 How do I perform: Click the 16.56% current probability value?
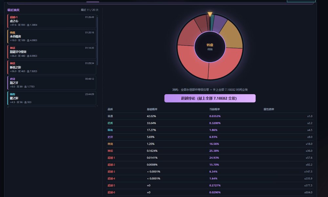point(214,144)
